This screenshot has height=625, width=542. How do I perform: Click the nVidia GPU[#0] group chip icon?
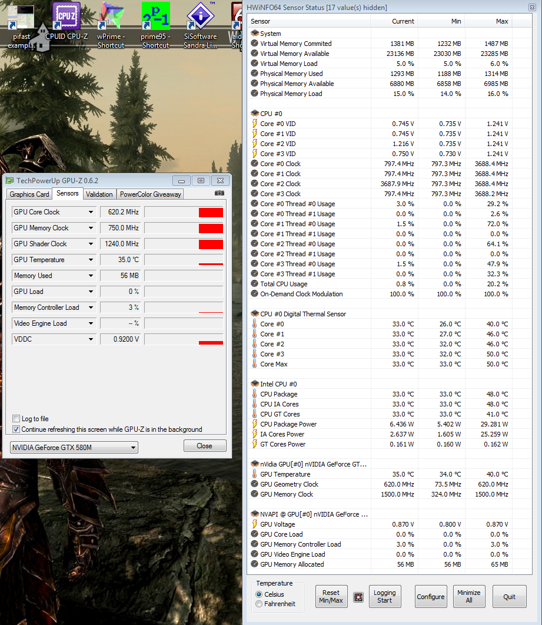[255, 464]
